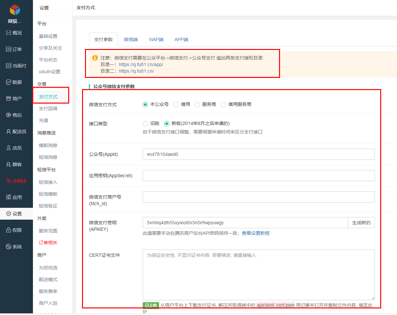Image resolution: width=397 pixels, height=315 pixels.
Task: Open 查看设置教程 tutorial link
Action: coord(256,233)
